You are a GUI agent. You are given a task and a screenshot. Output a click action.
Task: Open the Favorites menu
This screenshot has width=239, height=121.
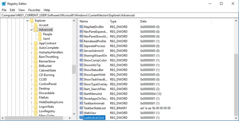tap(34, 10)
